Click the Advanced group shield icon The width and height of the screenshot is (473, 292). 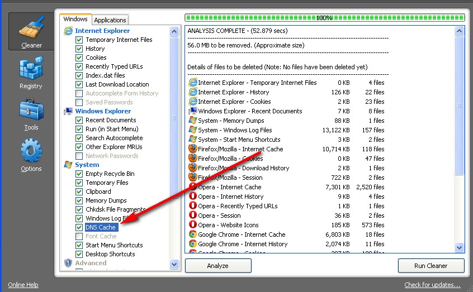click(x=68, y=263)
